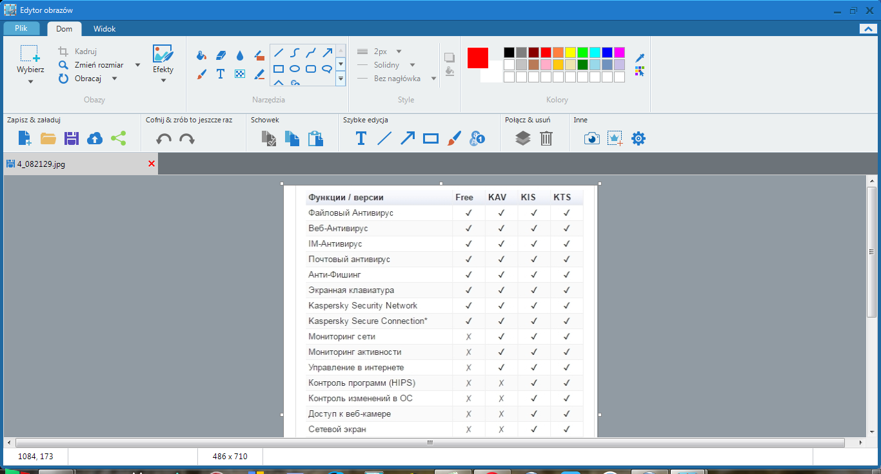Open the custom color palette editor

(640, 71)
